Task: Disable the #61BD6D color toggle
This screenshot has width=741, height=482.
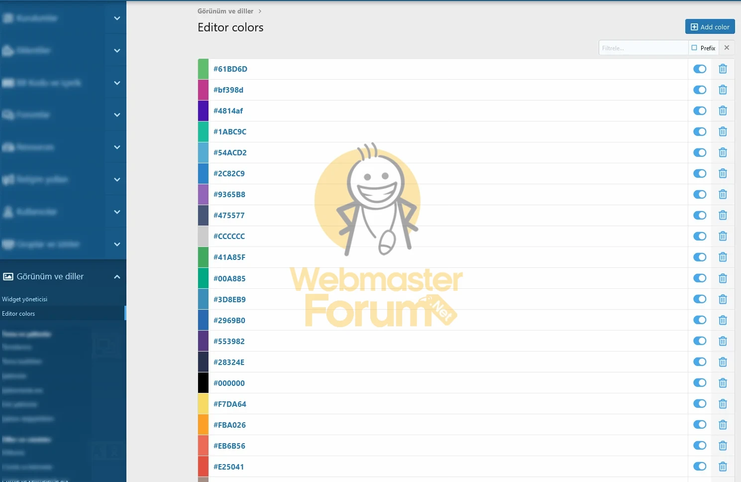Action: [x=700, y=69]
